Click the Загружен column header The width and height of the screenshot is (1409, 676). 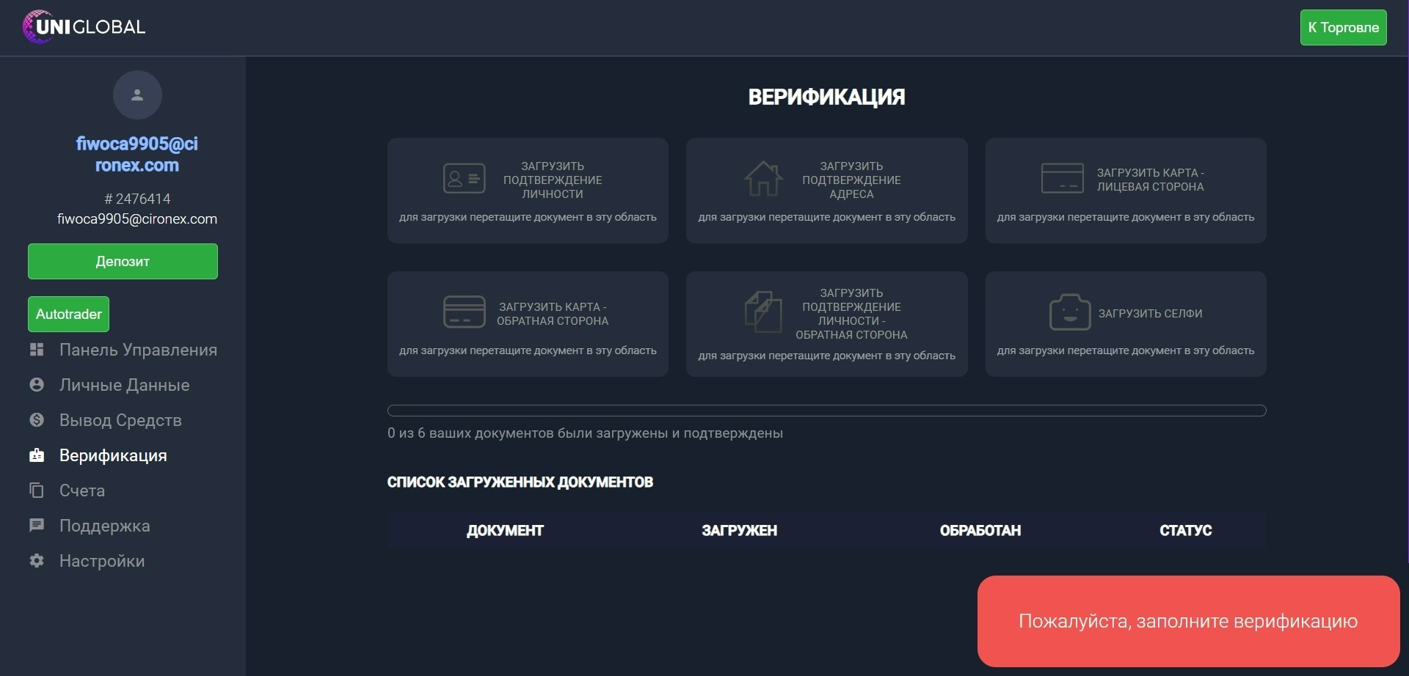point(739,530)
